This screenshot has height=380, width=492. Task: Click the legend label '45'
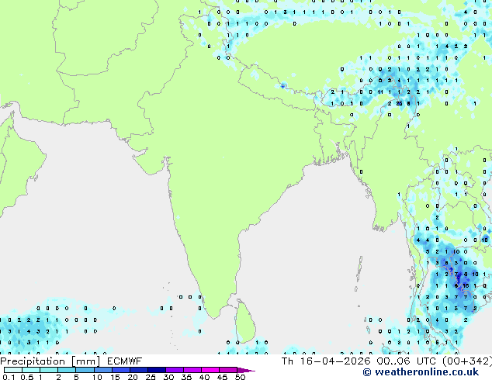pos(222,377)
